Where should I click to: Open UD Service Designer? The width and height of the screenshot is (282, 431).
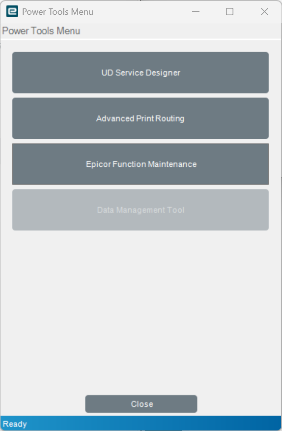(141, 72)
